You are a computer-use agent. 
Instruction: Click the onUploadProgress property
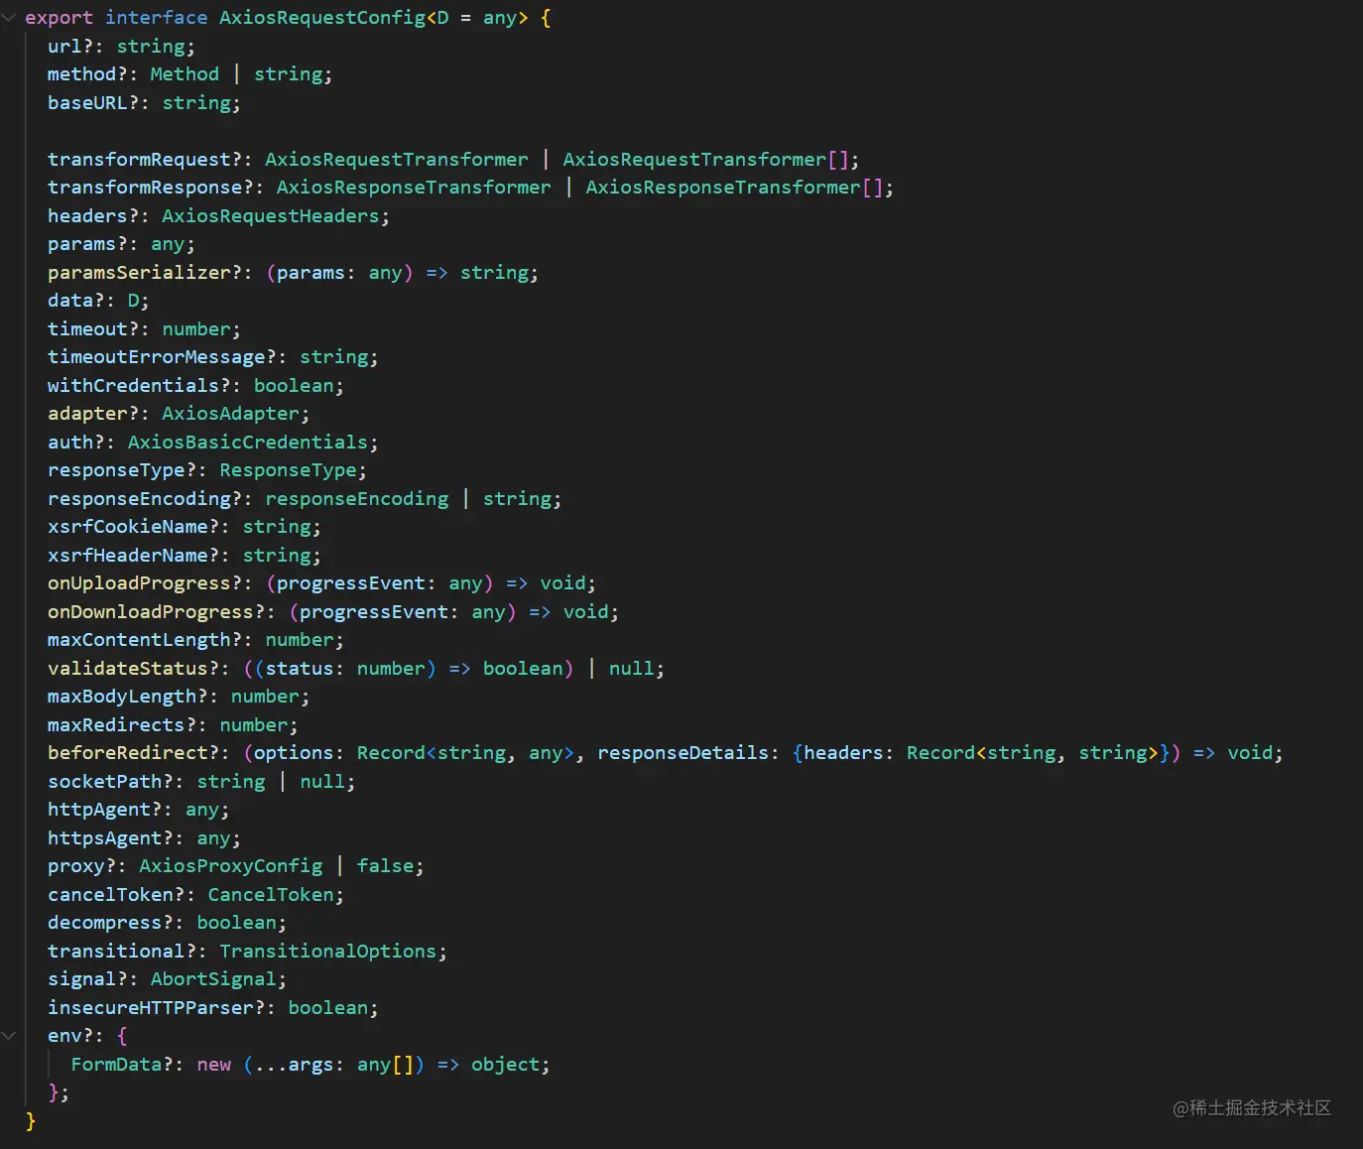[x=139, y=583]
